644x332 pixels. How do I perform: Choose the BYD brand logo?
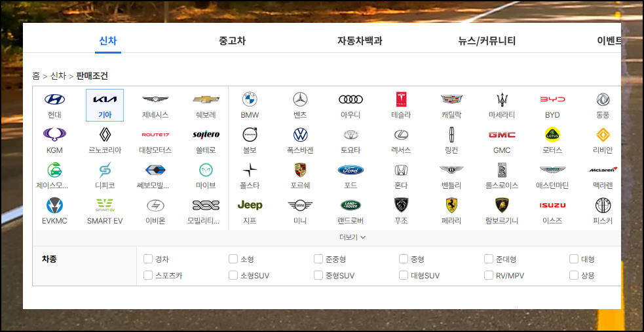click(552, 99)
